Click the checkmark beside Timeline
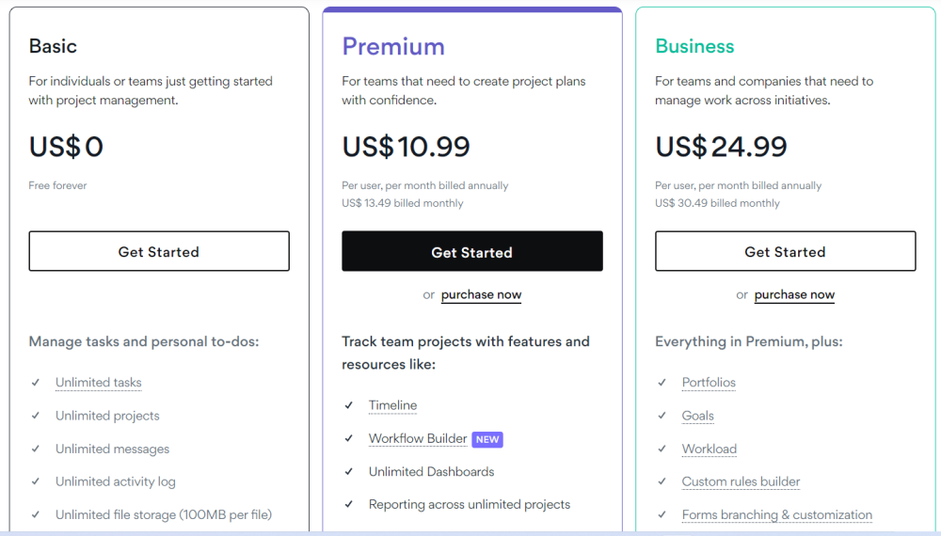 point(348,405)
